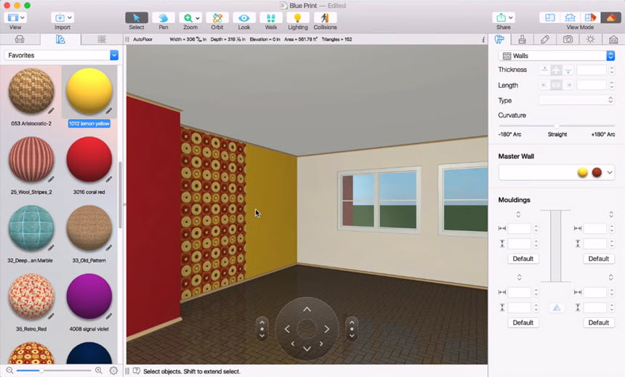625x377 pixels.
Task: Toggle the Lighting bulb tool
Action: [x=297, y=18]
